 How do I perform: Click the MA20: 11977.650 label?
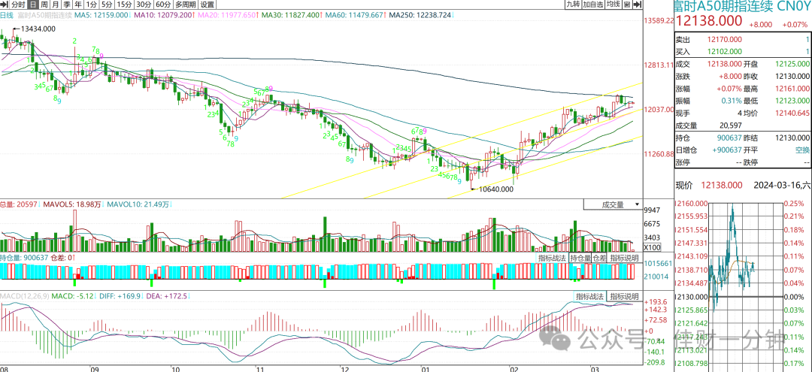pos(228,15)
